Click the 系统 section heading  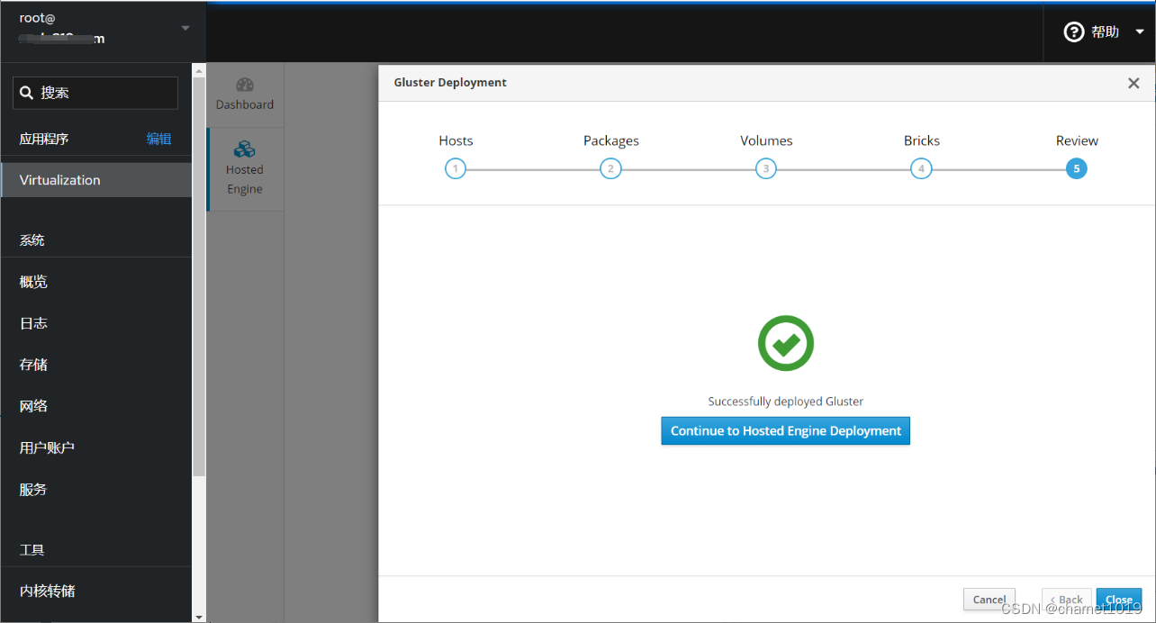coord(32,240)
